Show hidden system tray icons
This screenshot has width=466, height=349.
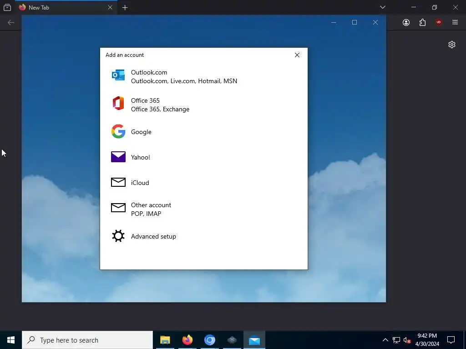pos(385,340)
